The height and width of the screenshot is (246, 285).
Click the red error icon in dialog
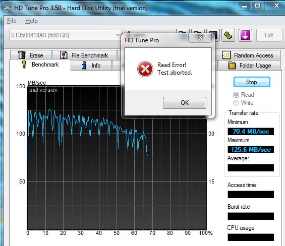(x=145, y=69)
